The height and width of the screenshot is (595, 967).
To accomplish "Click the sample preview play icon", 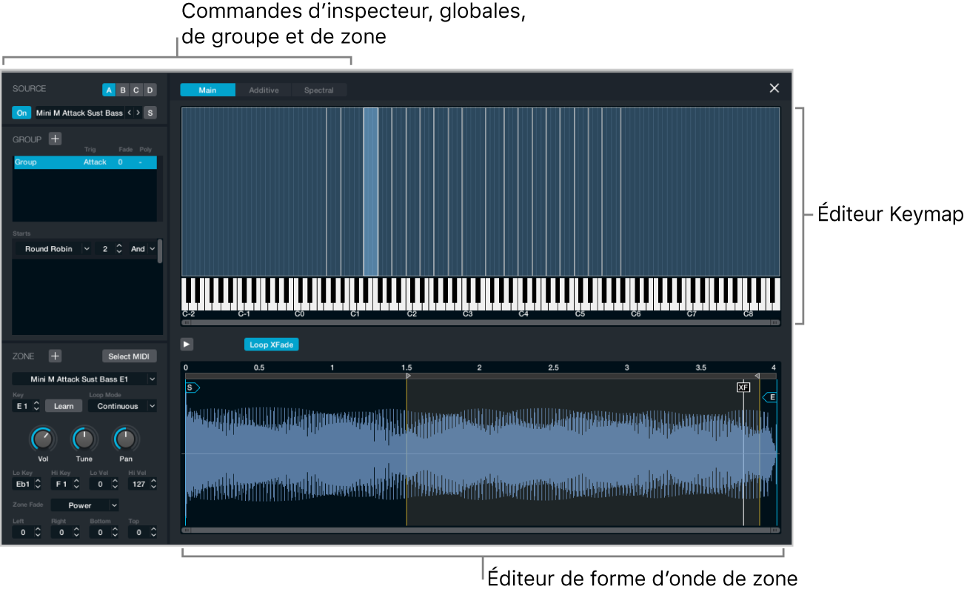I will coord(186,344).
